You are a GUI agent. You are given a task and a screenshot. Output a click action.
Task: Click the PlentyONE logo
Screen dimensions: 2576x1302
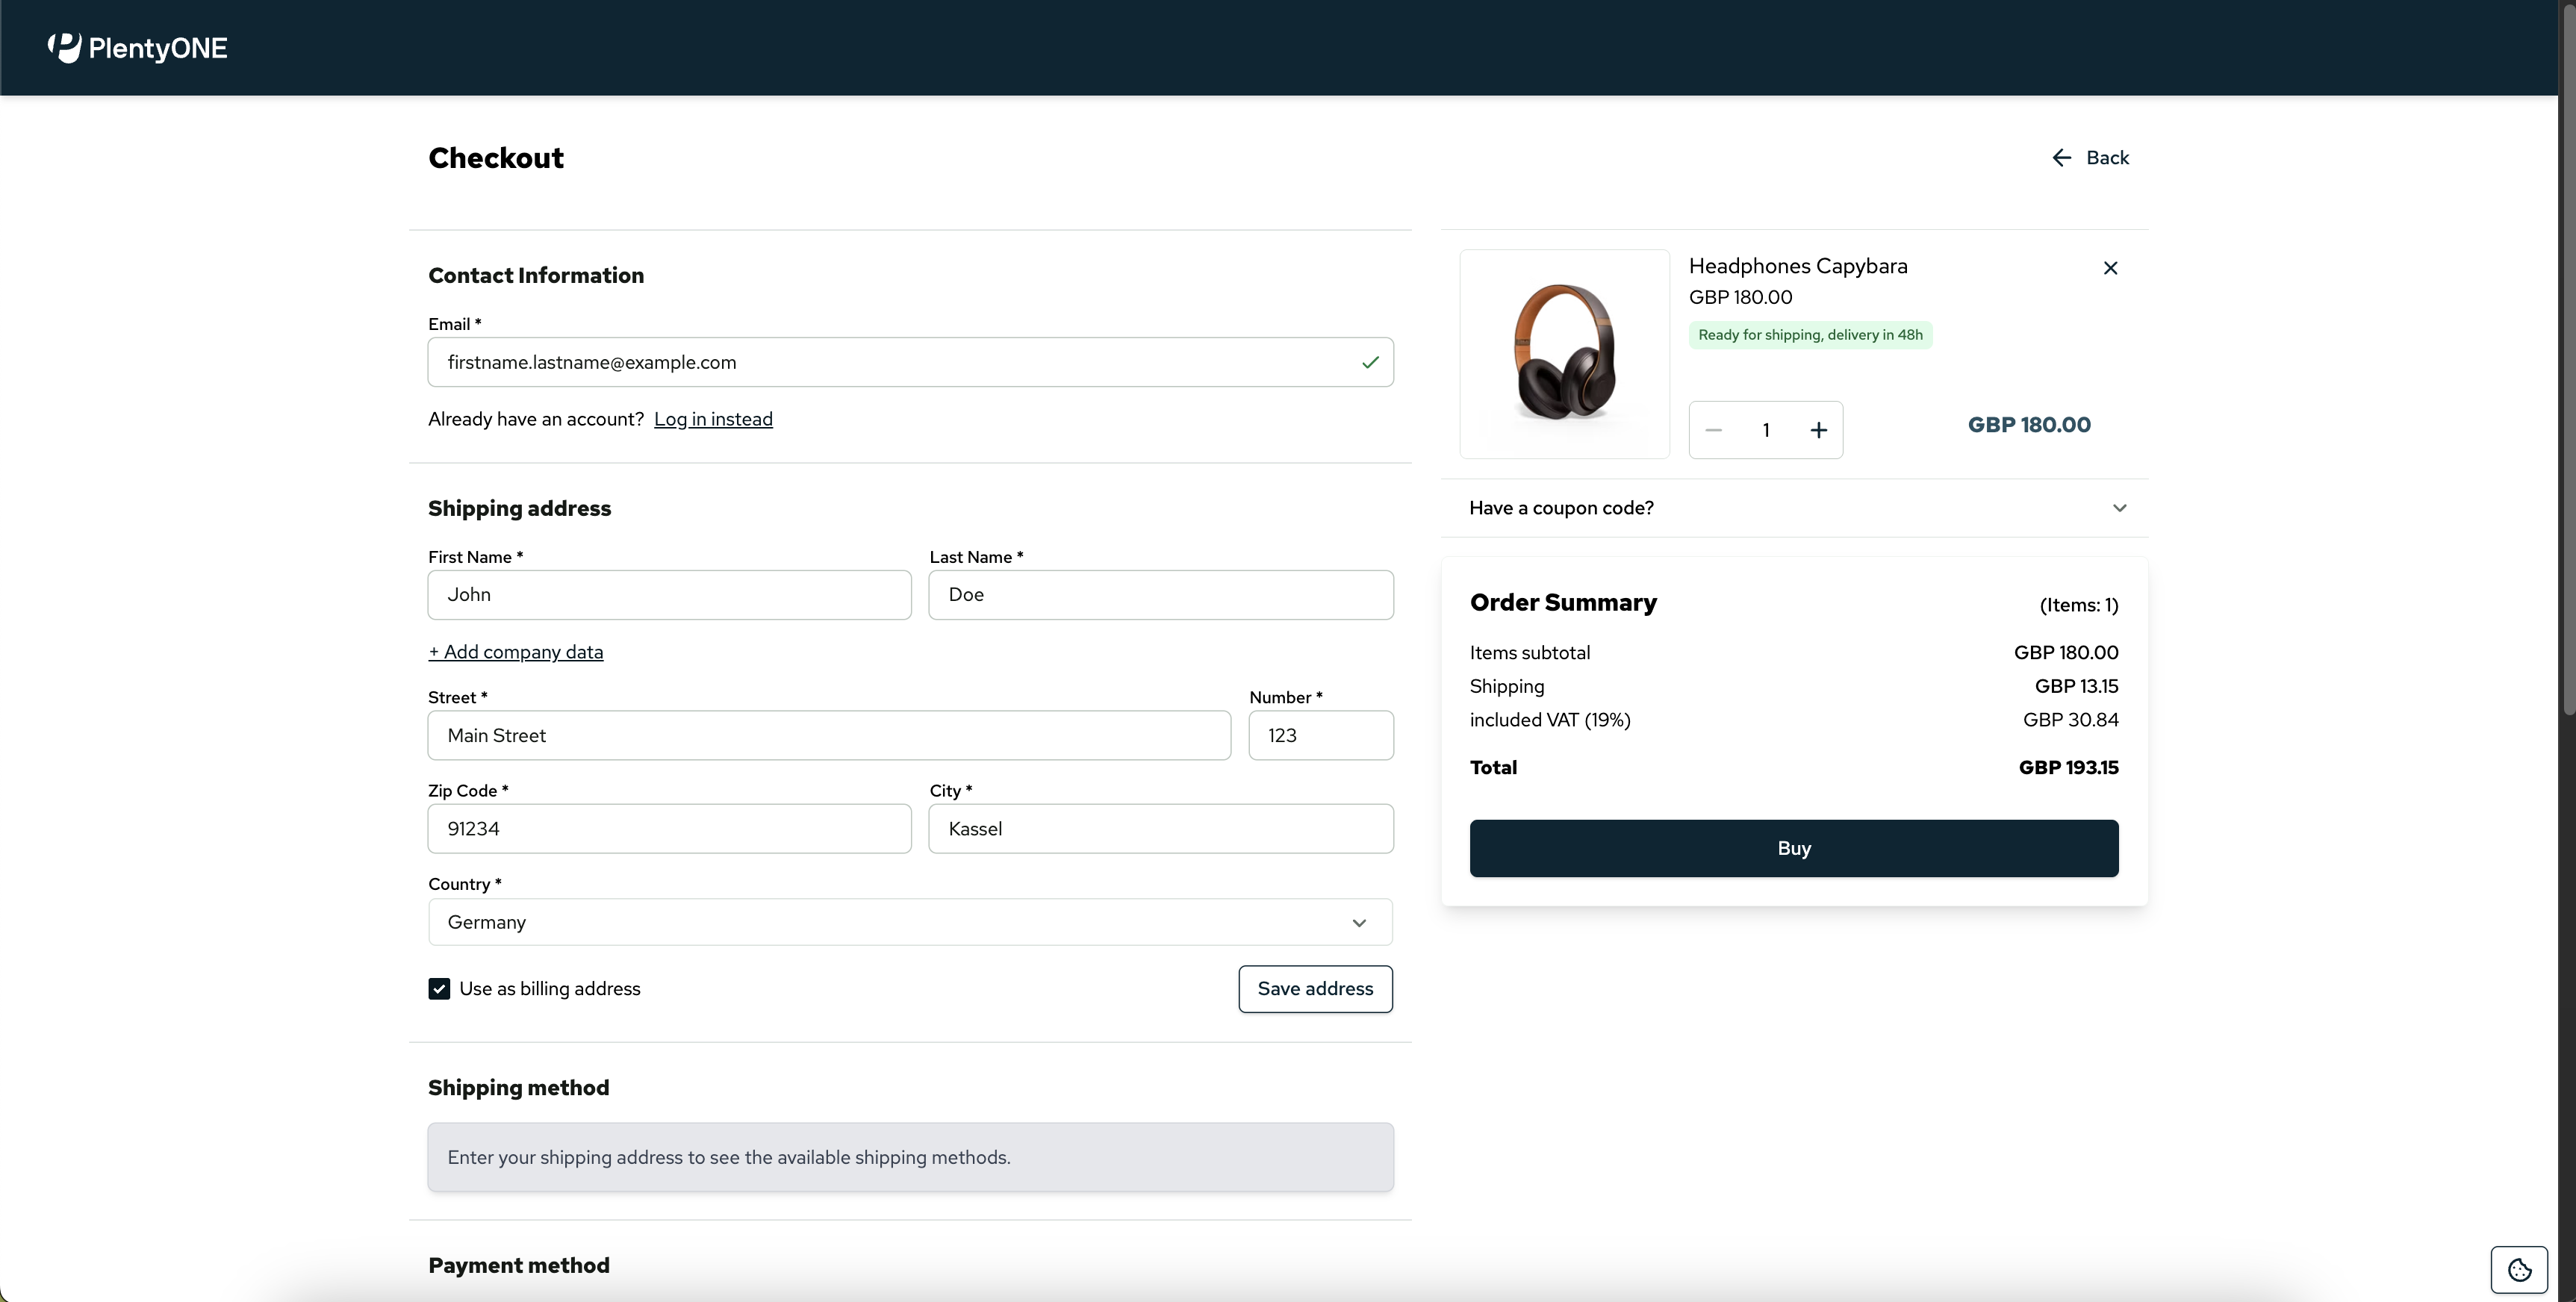pos(137,48)
